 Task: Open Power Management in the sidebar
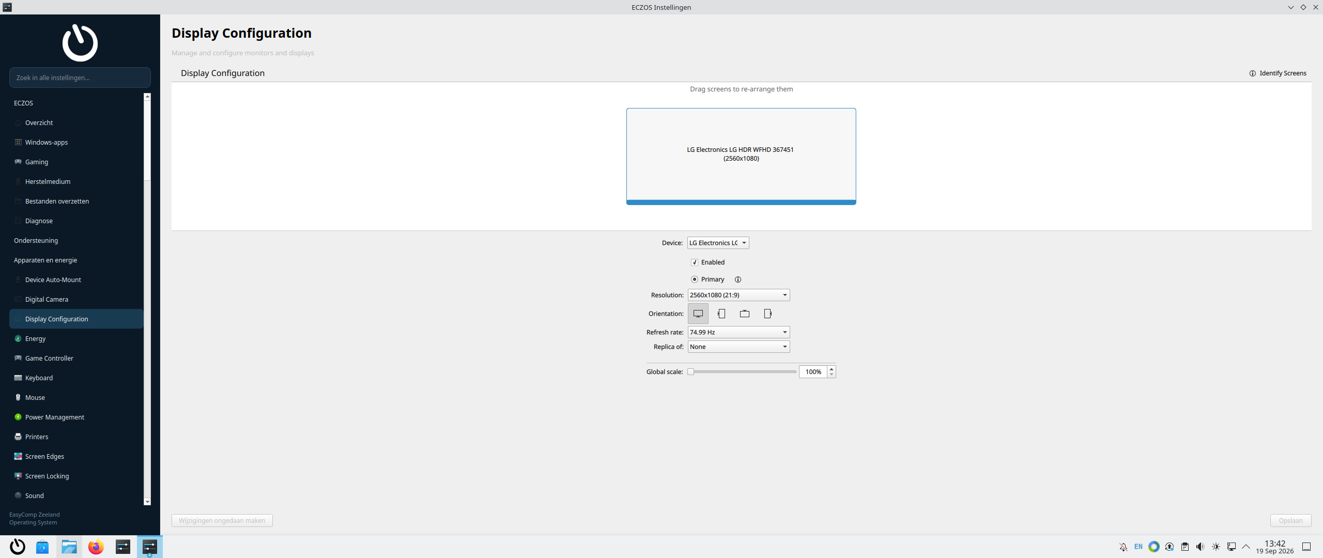point(76,417)
